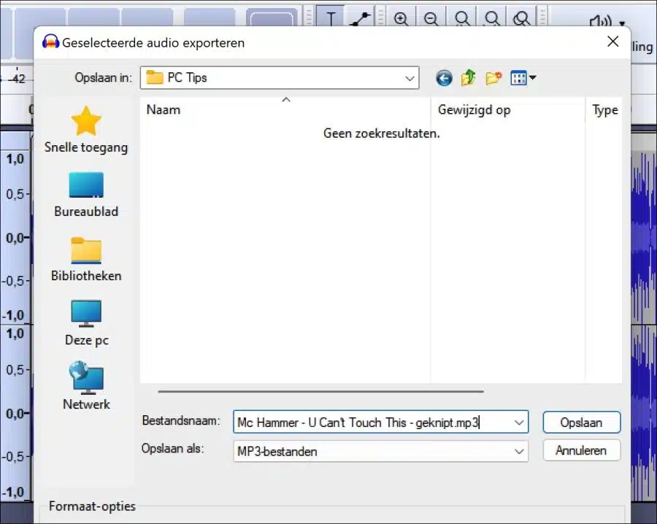
Task: Go up one folder level
Action: click(x=469, y=78)
